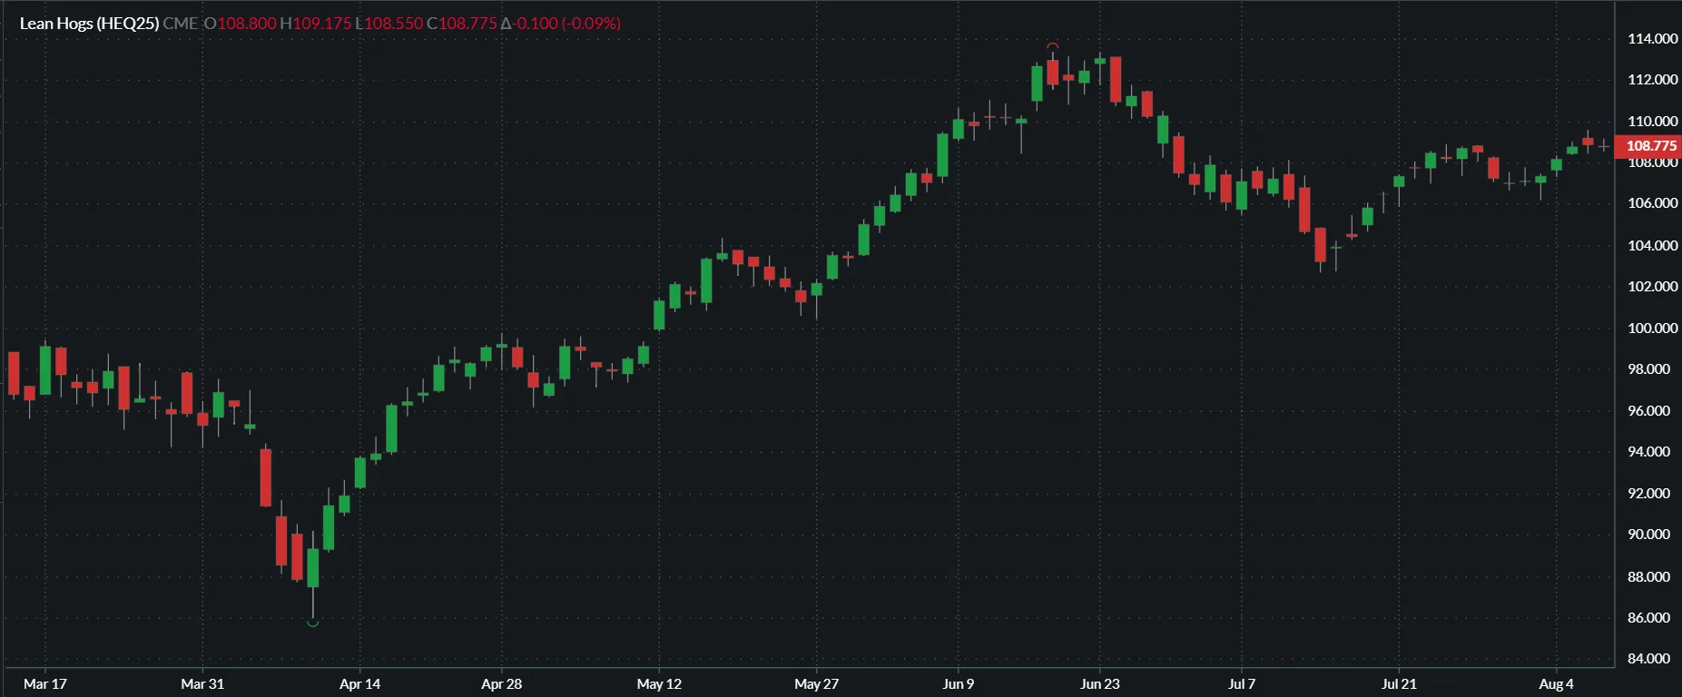Click the 114.000 price axis label

pyautogui.click(x=1652, y=39)
